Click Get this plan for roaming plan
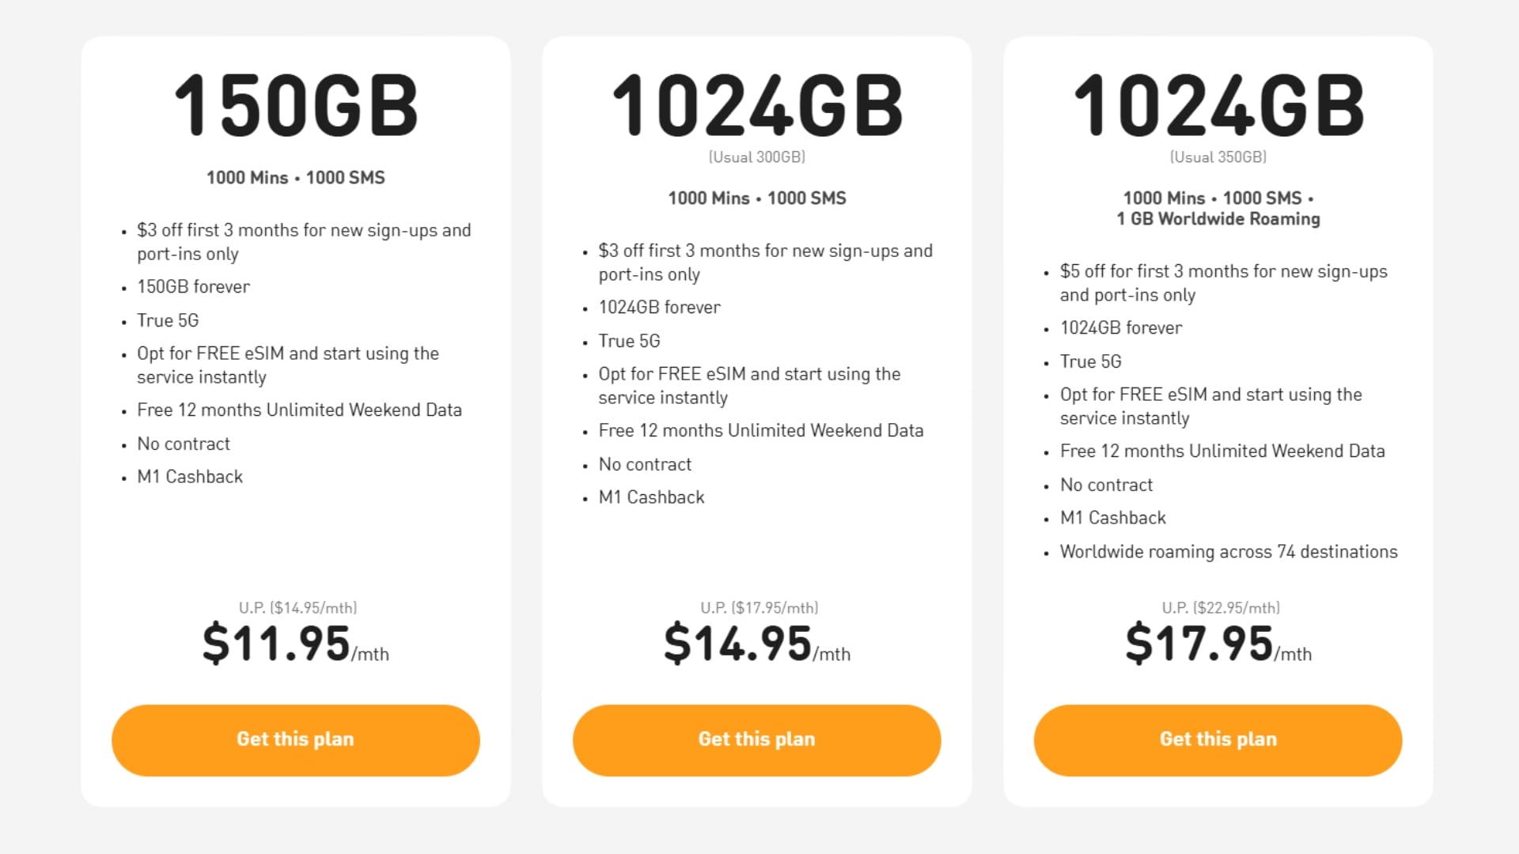The height and width of the screenshot is (854, 1519). (x=1218, y=739)
